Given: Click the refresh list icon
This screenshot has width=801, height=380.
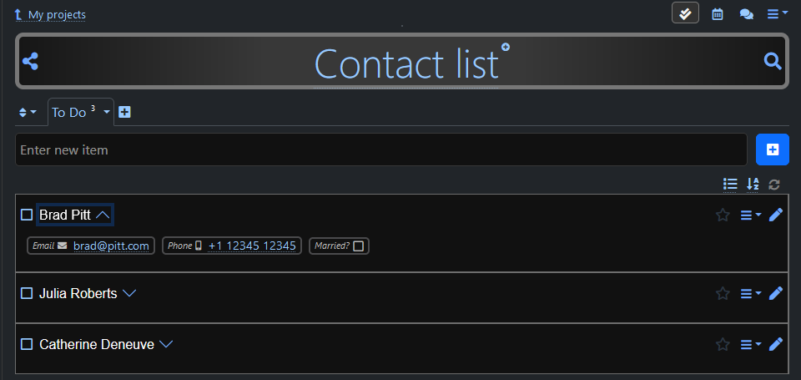Looking at the screenshot, I should (x=774, y=184).
